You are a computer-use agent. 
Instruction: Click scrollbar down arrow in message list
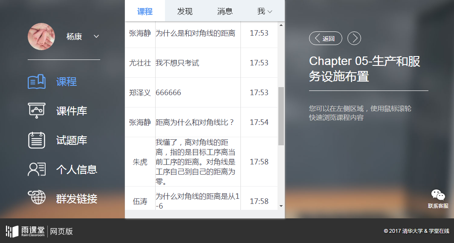[x=281, y=206]
